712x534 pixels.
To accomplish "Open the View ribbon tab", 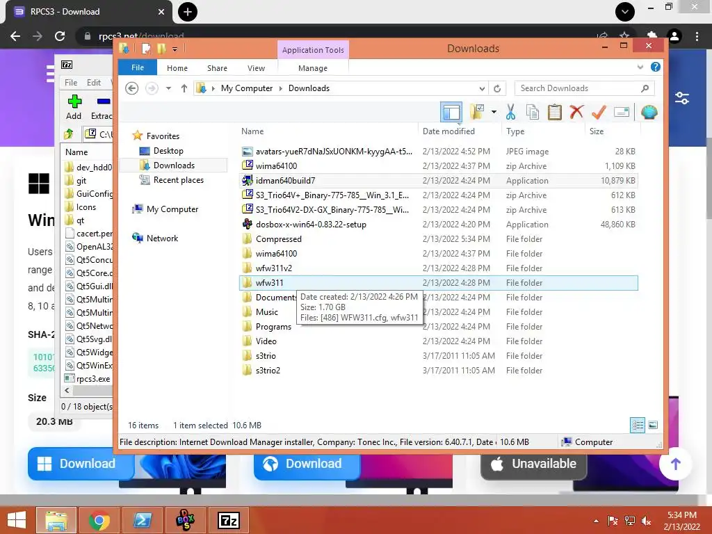I will pyautogui.click(x=256, y=68).
